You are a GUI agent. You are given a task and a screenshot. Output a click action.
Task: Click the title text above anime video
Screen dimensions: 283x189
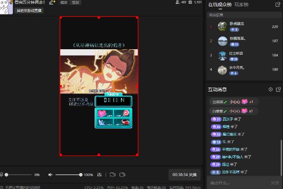pos(99,45)
